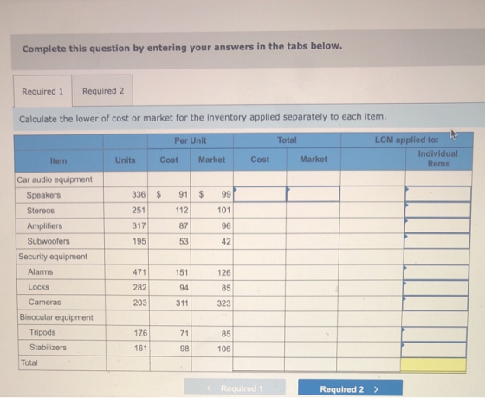Click the greyed Required 1 back button
Screen dimensions: 485x398
(x=235, y=388)
